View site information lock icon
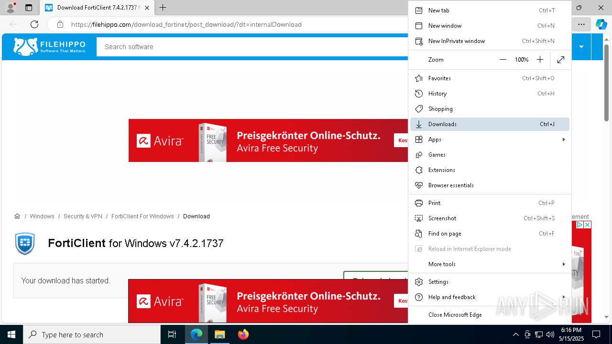The width and height of the screenshot is (612, 344). pyautogui.click(x=60, y=24)
